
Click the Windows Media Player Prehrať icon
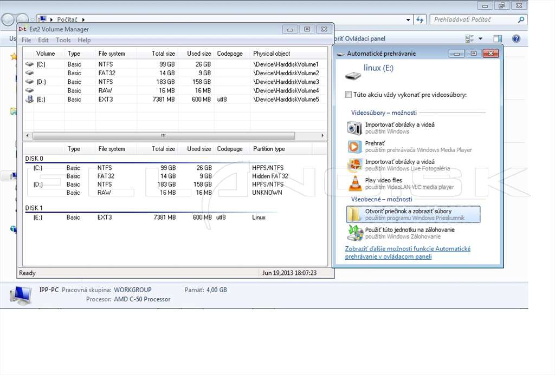[354, 146]
